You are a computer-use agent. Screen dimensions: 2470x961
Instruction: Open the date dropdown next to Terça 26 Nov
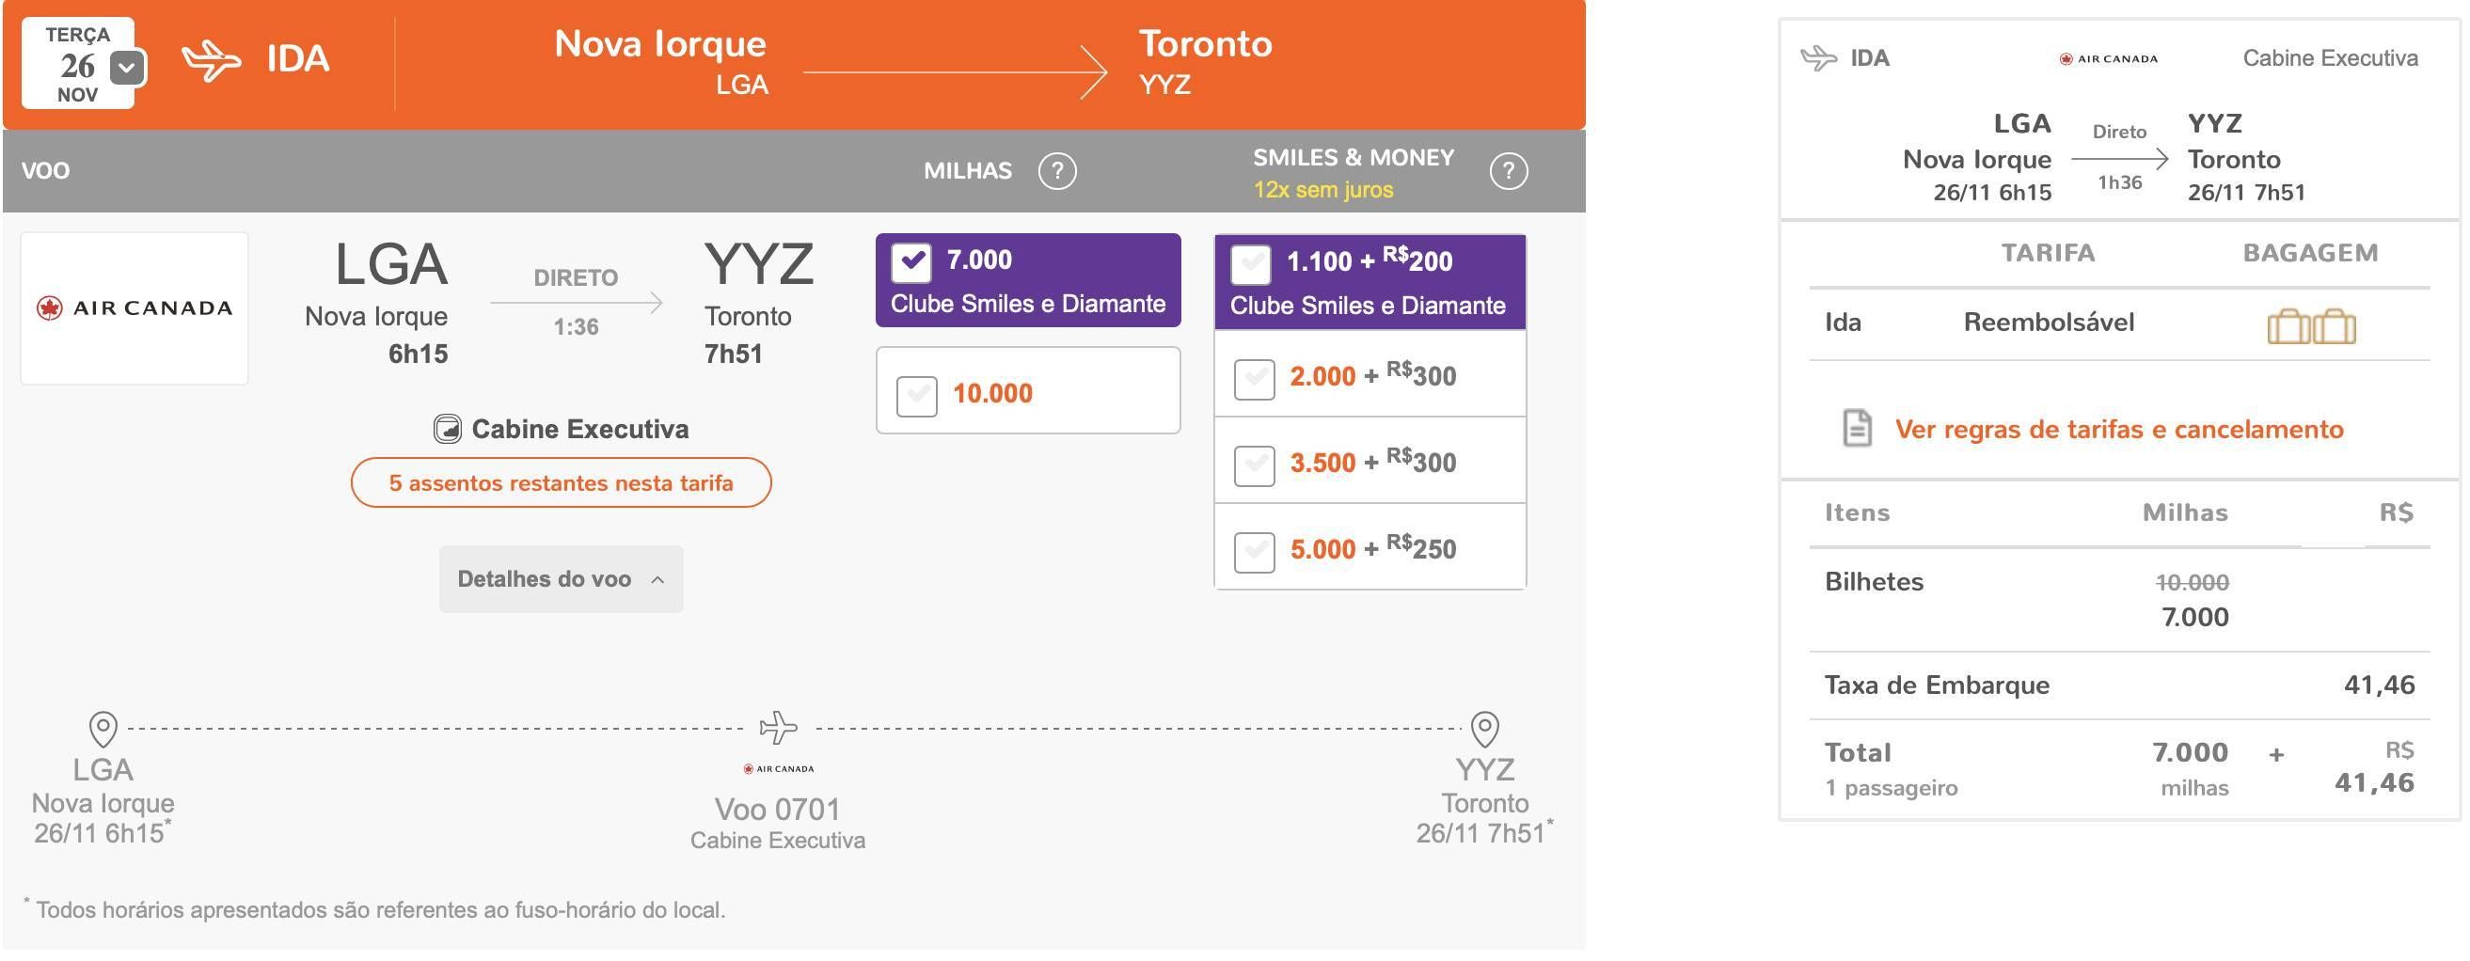point(127,68)
